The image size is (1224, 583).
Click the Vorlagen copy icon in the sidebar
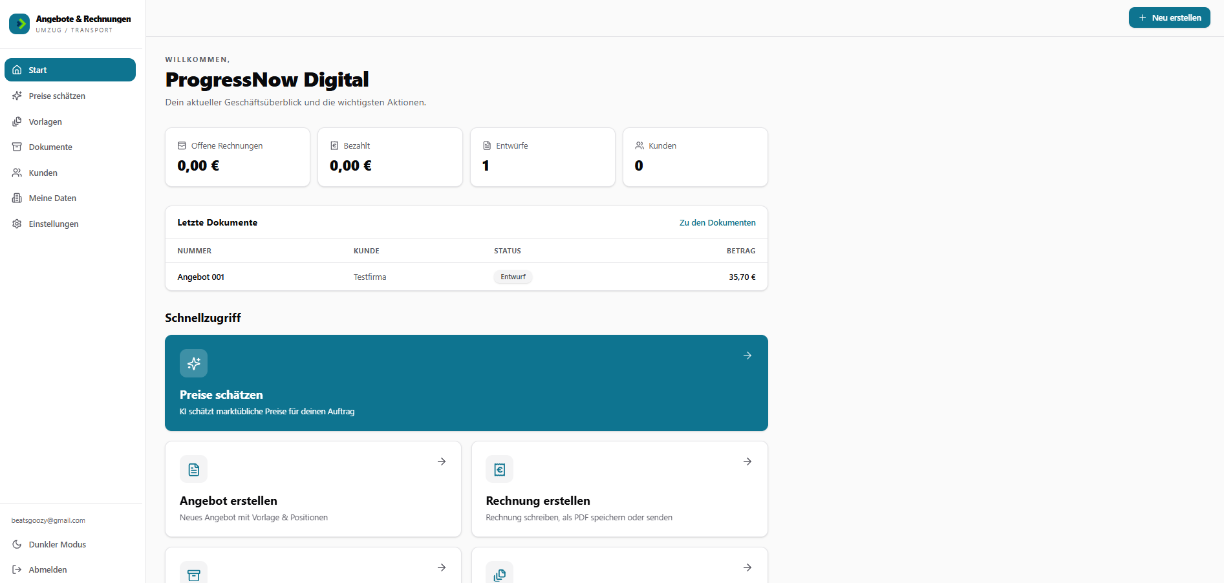pos(17,122)
